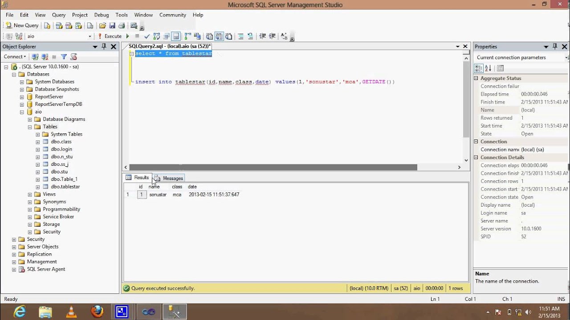The width and height of the screenshot is (570, 320).
Task: Click the green Debug play arrow
Action: [128, 36]
